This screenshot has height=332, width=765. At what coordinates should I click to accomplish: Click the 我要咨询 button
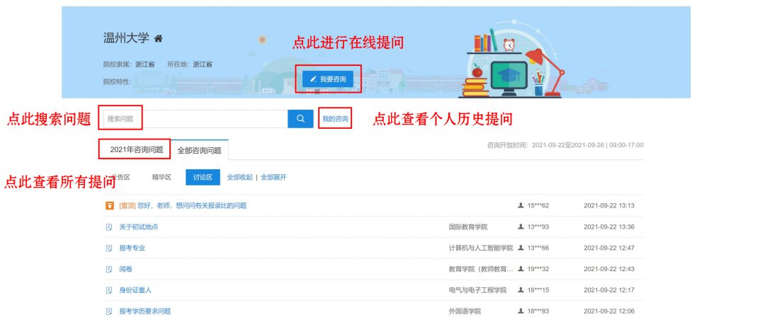click(x=328, y=79)
